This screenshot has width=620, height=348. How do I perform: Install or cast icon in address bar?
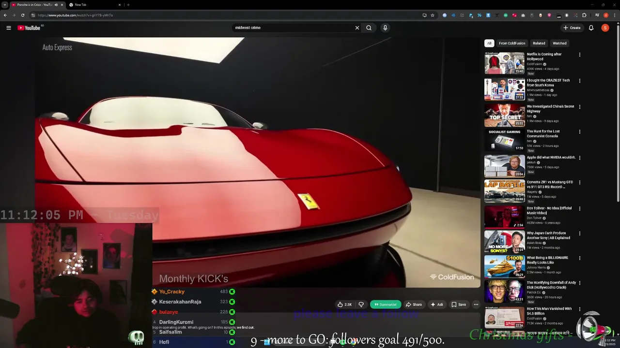pyautogui.click(x=424, y=15)
